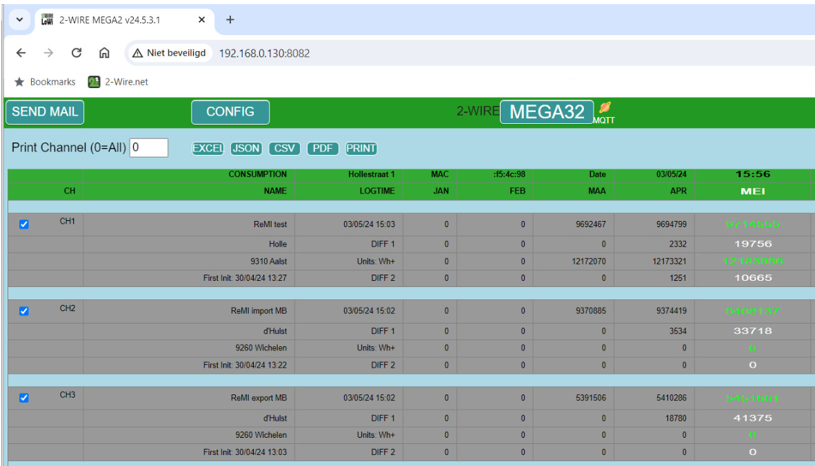This screenshot has width=815, height=466.
Task: Click the APR value 3534
Action: (678, 331)
